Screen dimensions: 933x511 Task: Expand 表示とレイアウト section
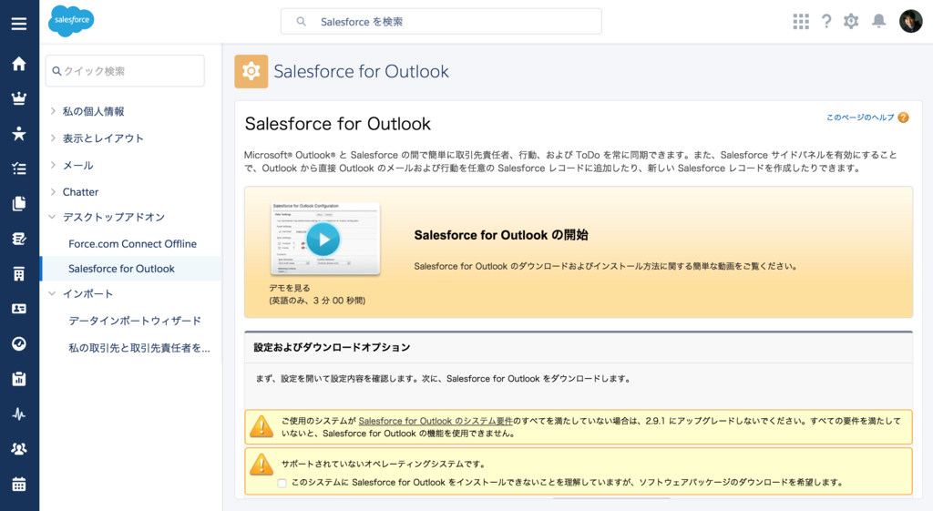click(x=53, y=138)
